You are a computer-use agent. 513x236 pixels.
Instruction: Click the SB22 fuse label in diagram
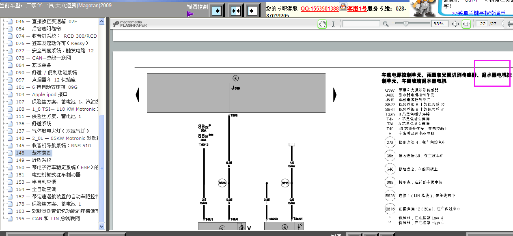[x=205, y=126]
